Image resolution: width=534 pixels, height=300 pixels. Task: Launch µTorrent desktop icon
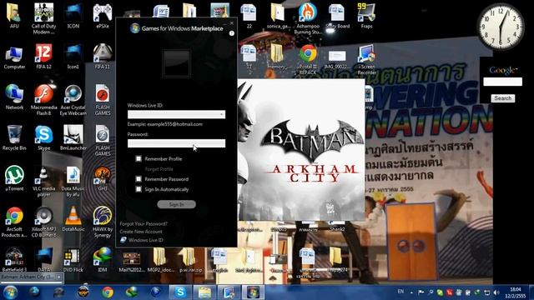pyautogui.click(x=14, y=178)
